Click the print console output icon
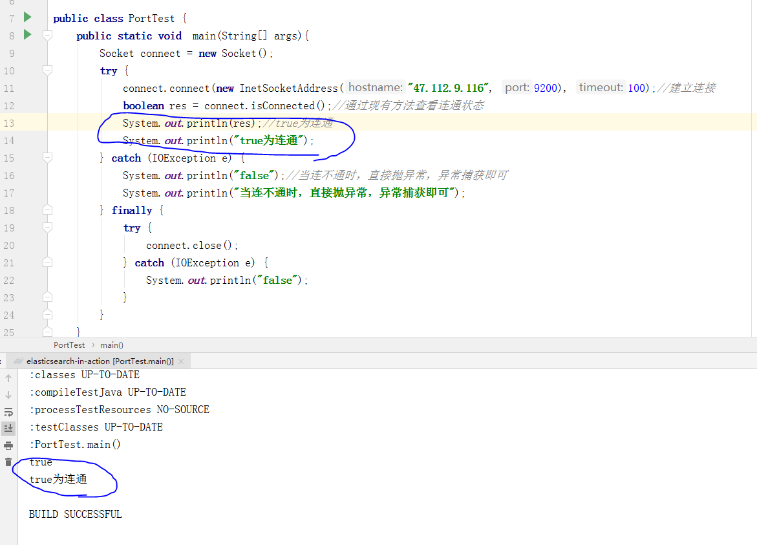This screenshot has width=757, height=545. [x=8, y=445]
